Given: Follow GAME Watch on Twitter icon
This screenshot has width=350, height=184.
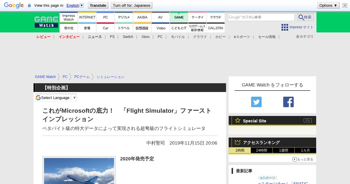Looking at the screenshot, I should (x=256, y=102).
